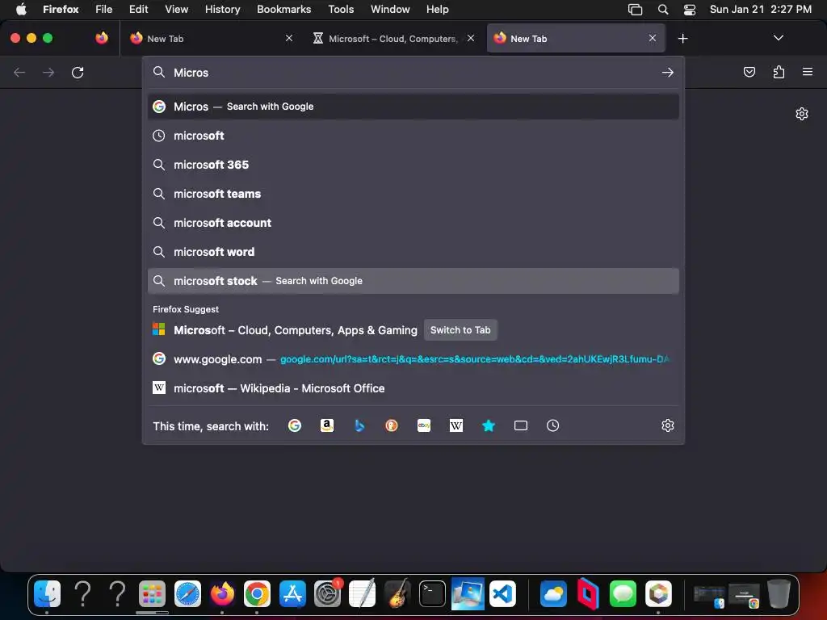This screenshot has width=827, height=620.
Task: Click the Switch to Tab button
Action: [460, 330]
